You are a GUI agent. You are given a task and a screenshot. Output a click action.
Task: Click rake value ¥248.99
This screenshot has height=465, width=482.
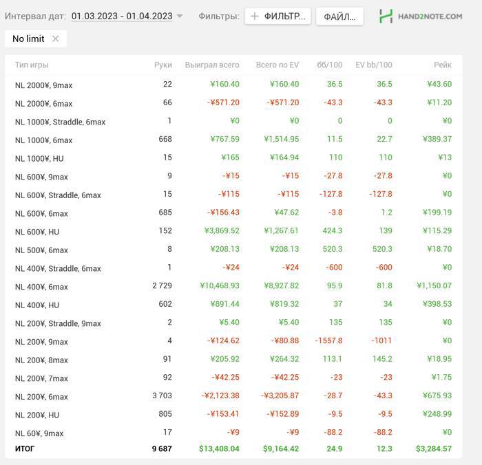click(437, 414)
